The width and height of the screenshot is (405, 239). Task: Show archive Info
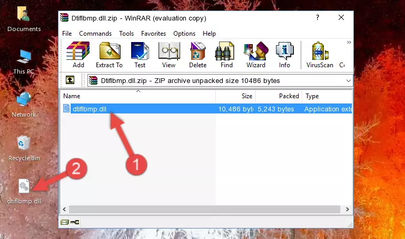click(284, 55)
